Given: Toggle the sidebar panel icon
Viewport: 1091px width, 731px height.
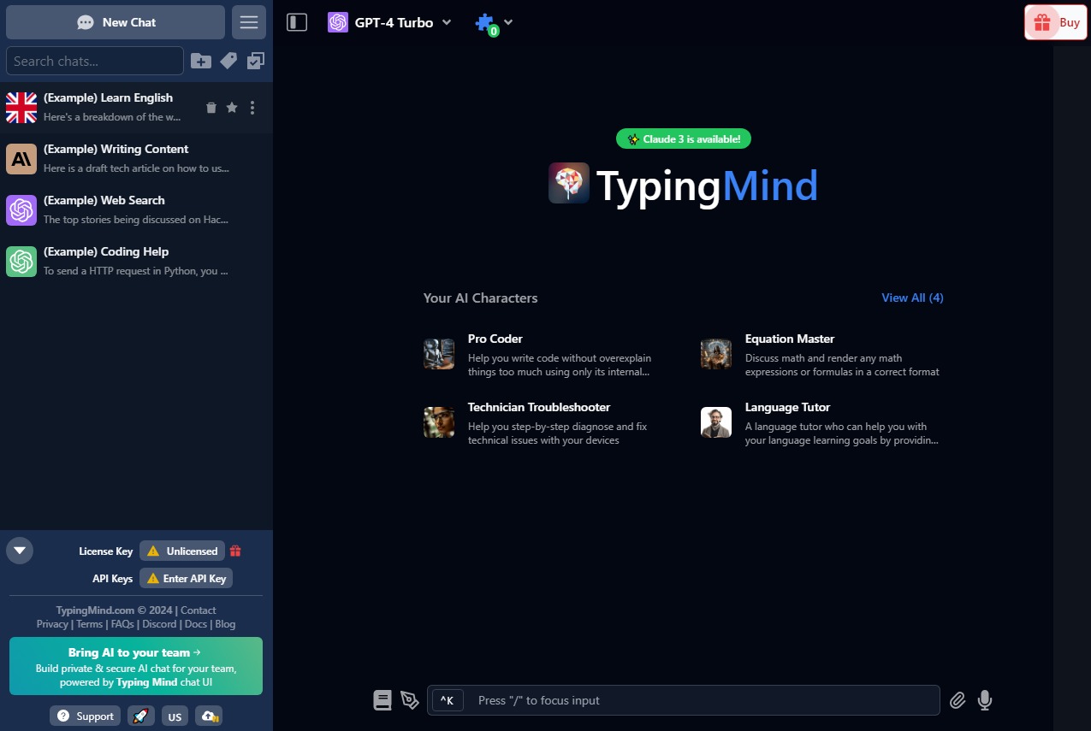Looking at the screenshot, I should [297, 22].
